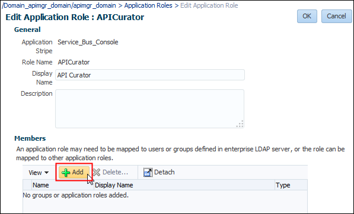
Task: Click 'No groups or application roles added.' text
Action: click(76, 195)
